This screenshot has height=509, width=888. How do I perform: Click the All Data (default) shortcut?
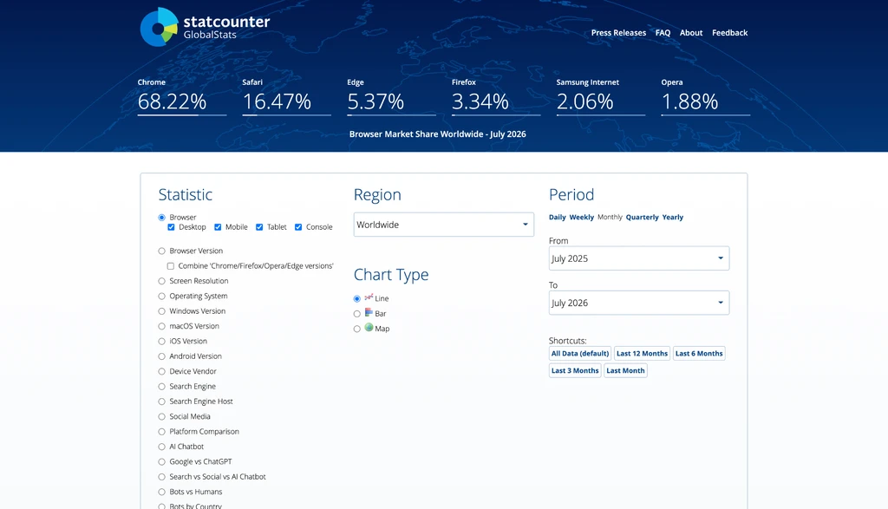[x=580, y=353]
